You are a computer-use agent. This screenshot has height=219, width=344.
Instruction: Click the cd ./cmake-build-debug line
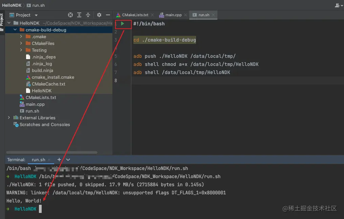(165, 40)
